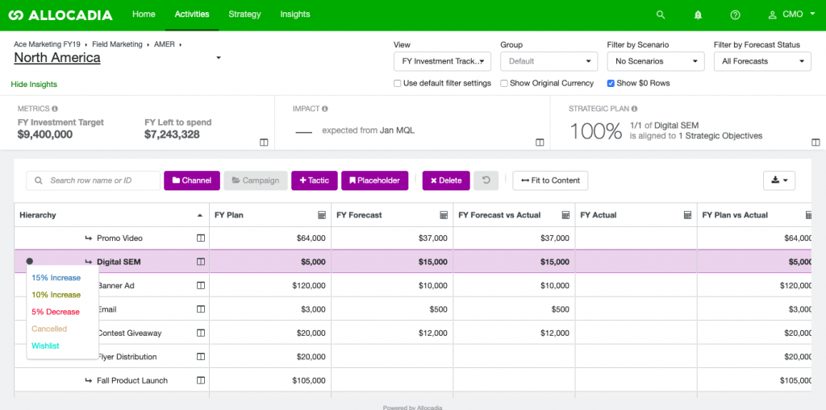The image size is (826, 410).
Task: Choose Cancelled scenario option
Action: click(x=49, y=329)
